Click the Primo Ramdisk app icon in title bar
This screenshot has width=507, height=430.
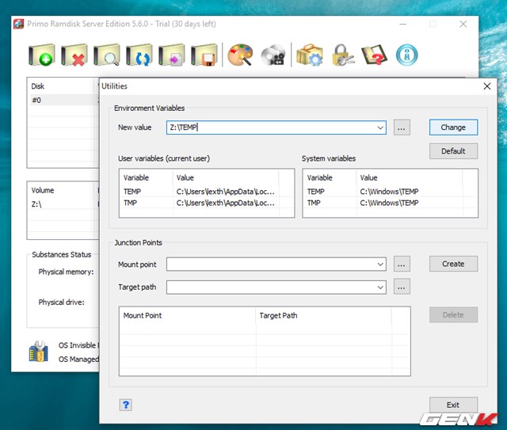click(x=18, y=24)
